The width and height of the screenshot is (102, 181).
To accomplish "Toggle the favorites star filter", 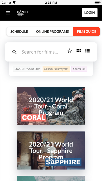I will (70, 51).
